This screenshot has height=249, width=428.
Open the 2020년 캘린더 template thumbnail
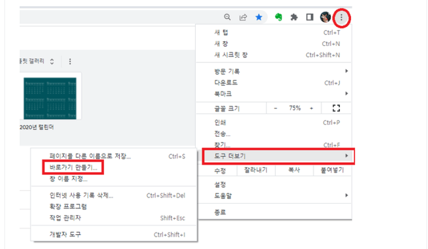coord(50,98)
